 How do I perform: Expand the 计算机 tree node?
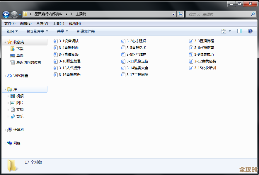5,130
